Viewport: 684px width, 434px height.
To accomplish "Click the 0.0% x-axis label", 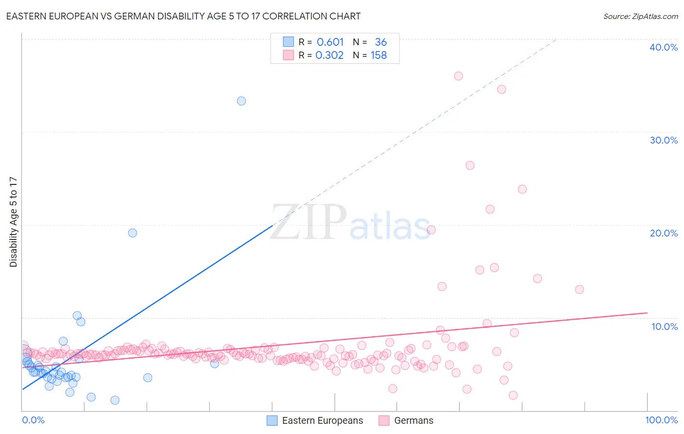I will (x=34, y=420).
